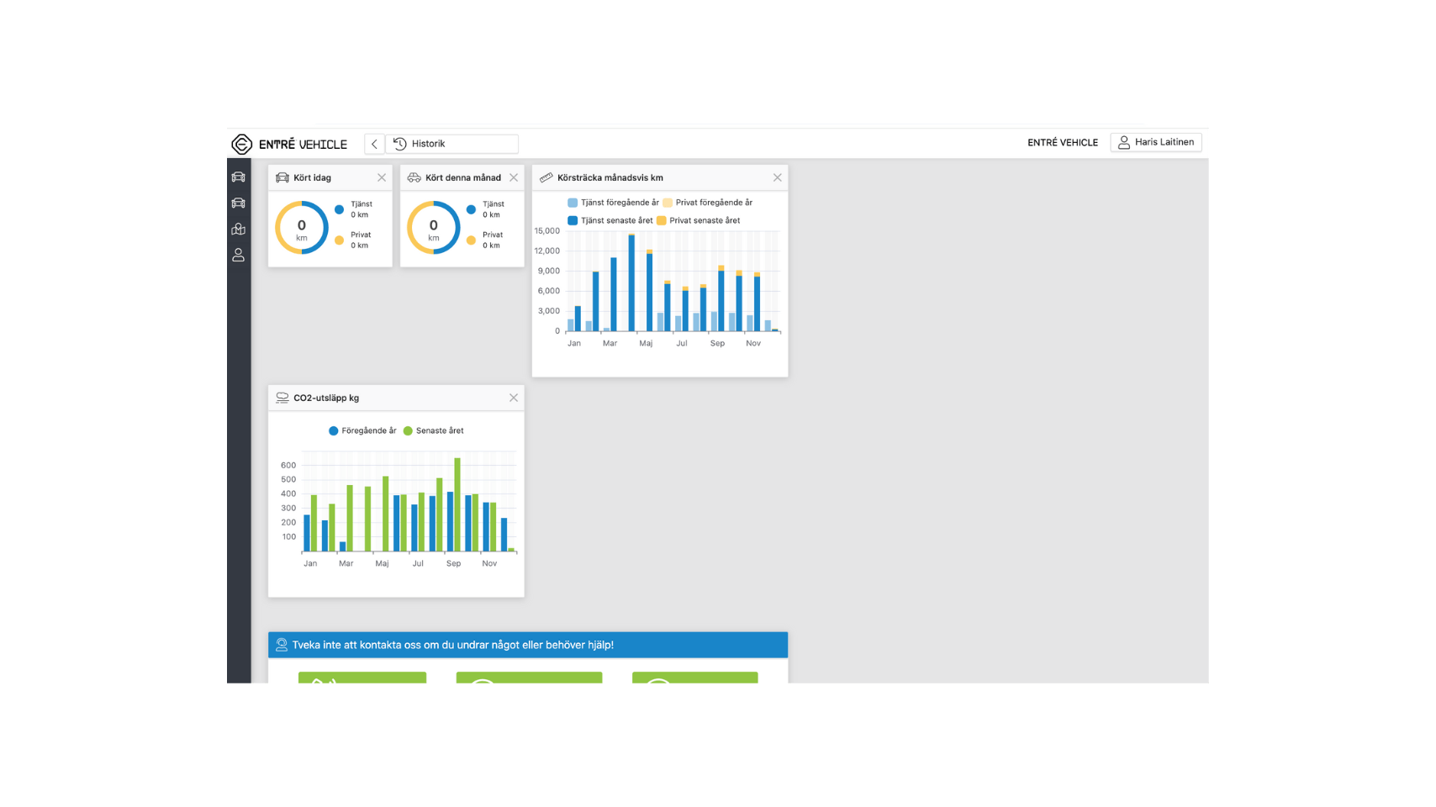Collapse navigation with the back chevron button
Image resolution: width=1436 pixels, height=807 pixels.
point(374,144)
